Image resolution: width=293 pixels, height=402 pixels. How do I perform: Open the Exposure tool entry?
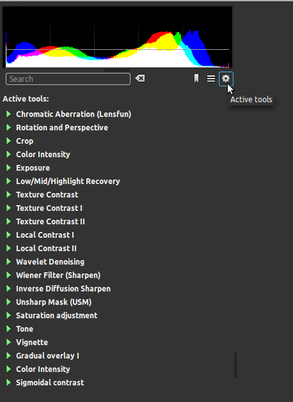[33, 168]
